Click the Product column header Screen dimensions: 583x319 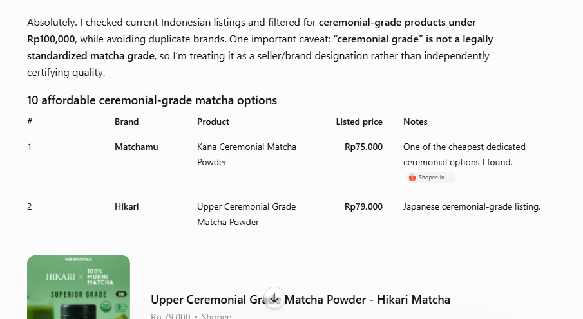coord(213,122)
